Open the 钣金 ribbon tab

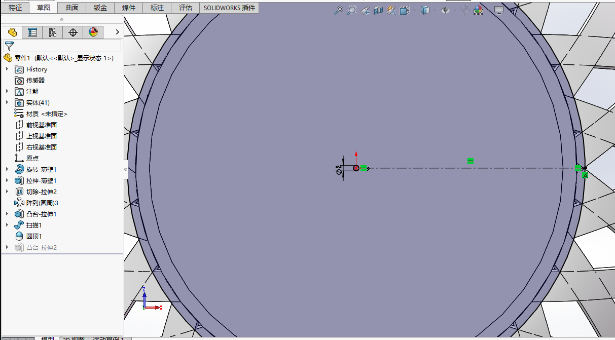click(100, 8)
